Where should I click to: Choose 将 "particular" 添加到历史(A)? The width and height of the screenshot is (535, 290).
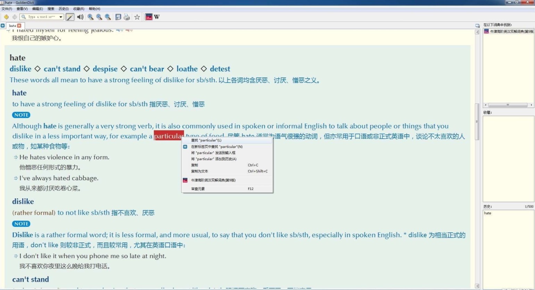pyautogui.click(x=227, y=159)
